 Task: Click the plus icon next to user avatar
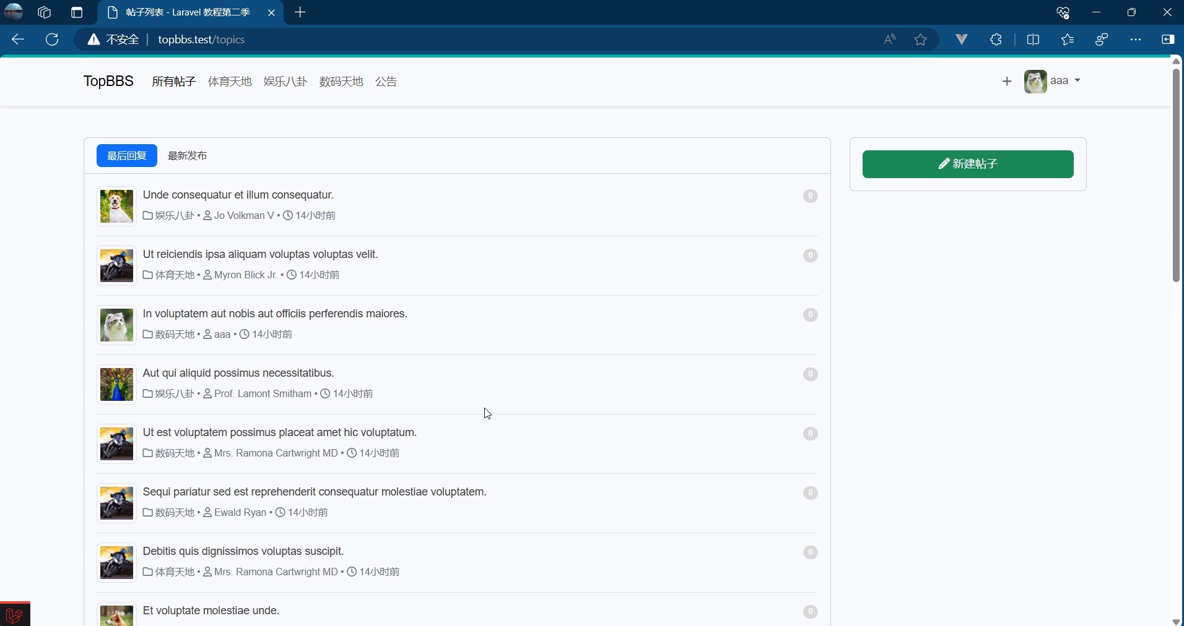[1006, 81]
